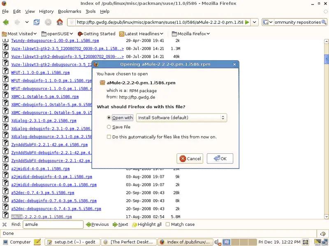The width and height of the screenshot is (329, 246).
Task: Go back with the green Back arrow
Action: 6,22
